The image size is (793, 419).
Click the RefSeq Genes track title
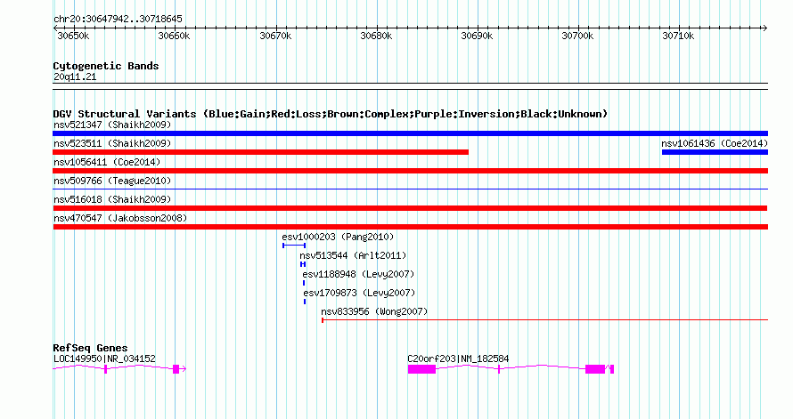pyautogui.click(x=90, y=349)
